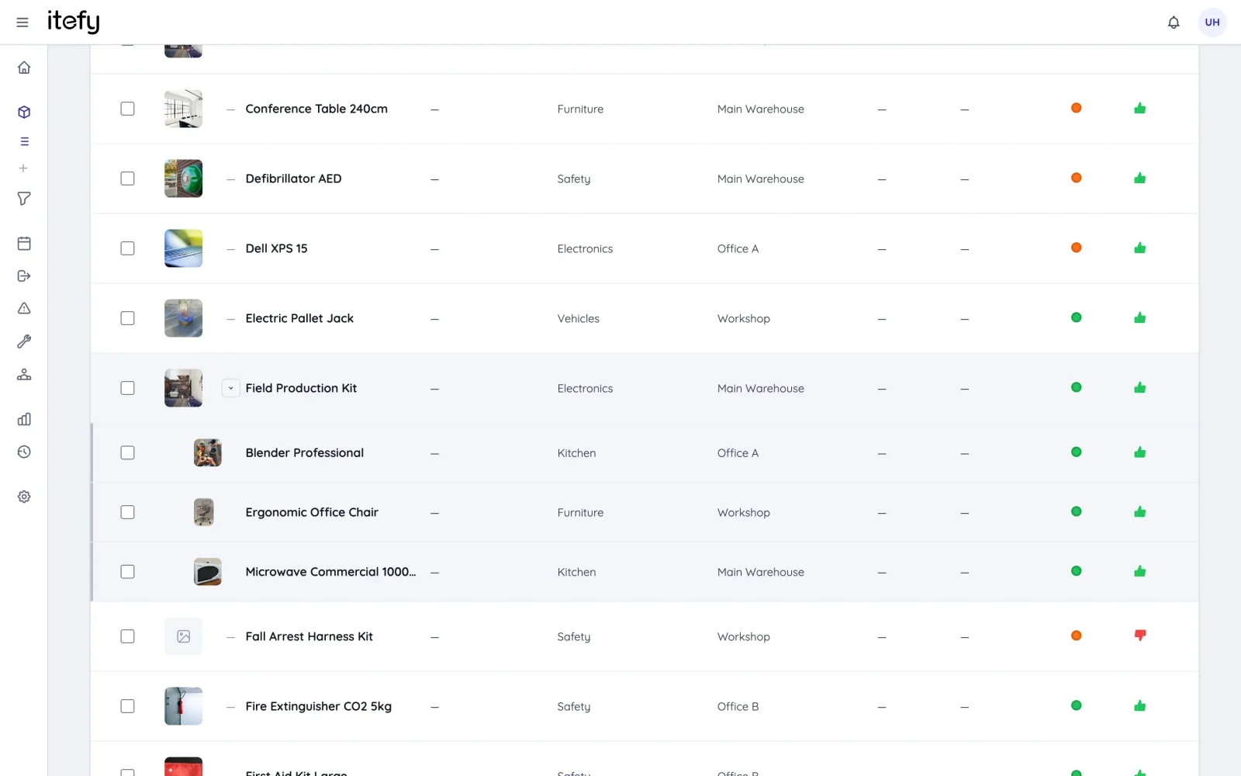The image size is (1241, 776).
Task: Check the Fall Arrest Harness Kit checkbox
Action: tap(128, 636)
